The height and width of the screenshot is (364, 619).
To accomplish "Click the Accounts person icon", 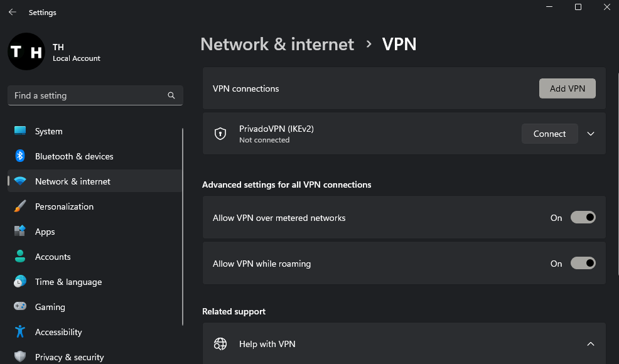I will click(x=20, y=257).
